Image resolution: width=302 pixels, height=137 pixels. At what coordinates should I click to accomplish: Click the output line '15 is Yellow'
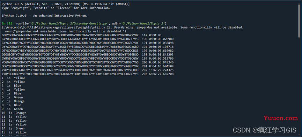(14, 132)
